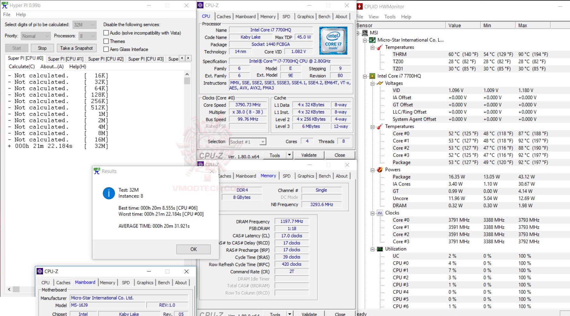Image resolution: width=570 pixels, height=316 pixels.
Task: Open the Calculate(C) menu
Action: point(22,67)
